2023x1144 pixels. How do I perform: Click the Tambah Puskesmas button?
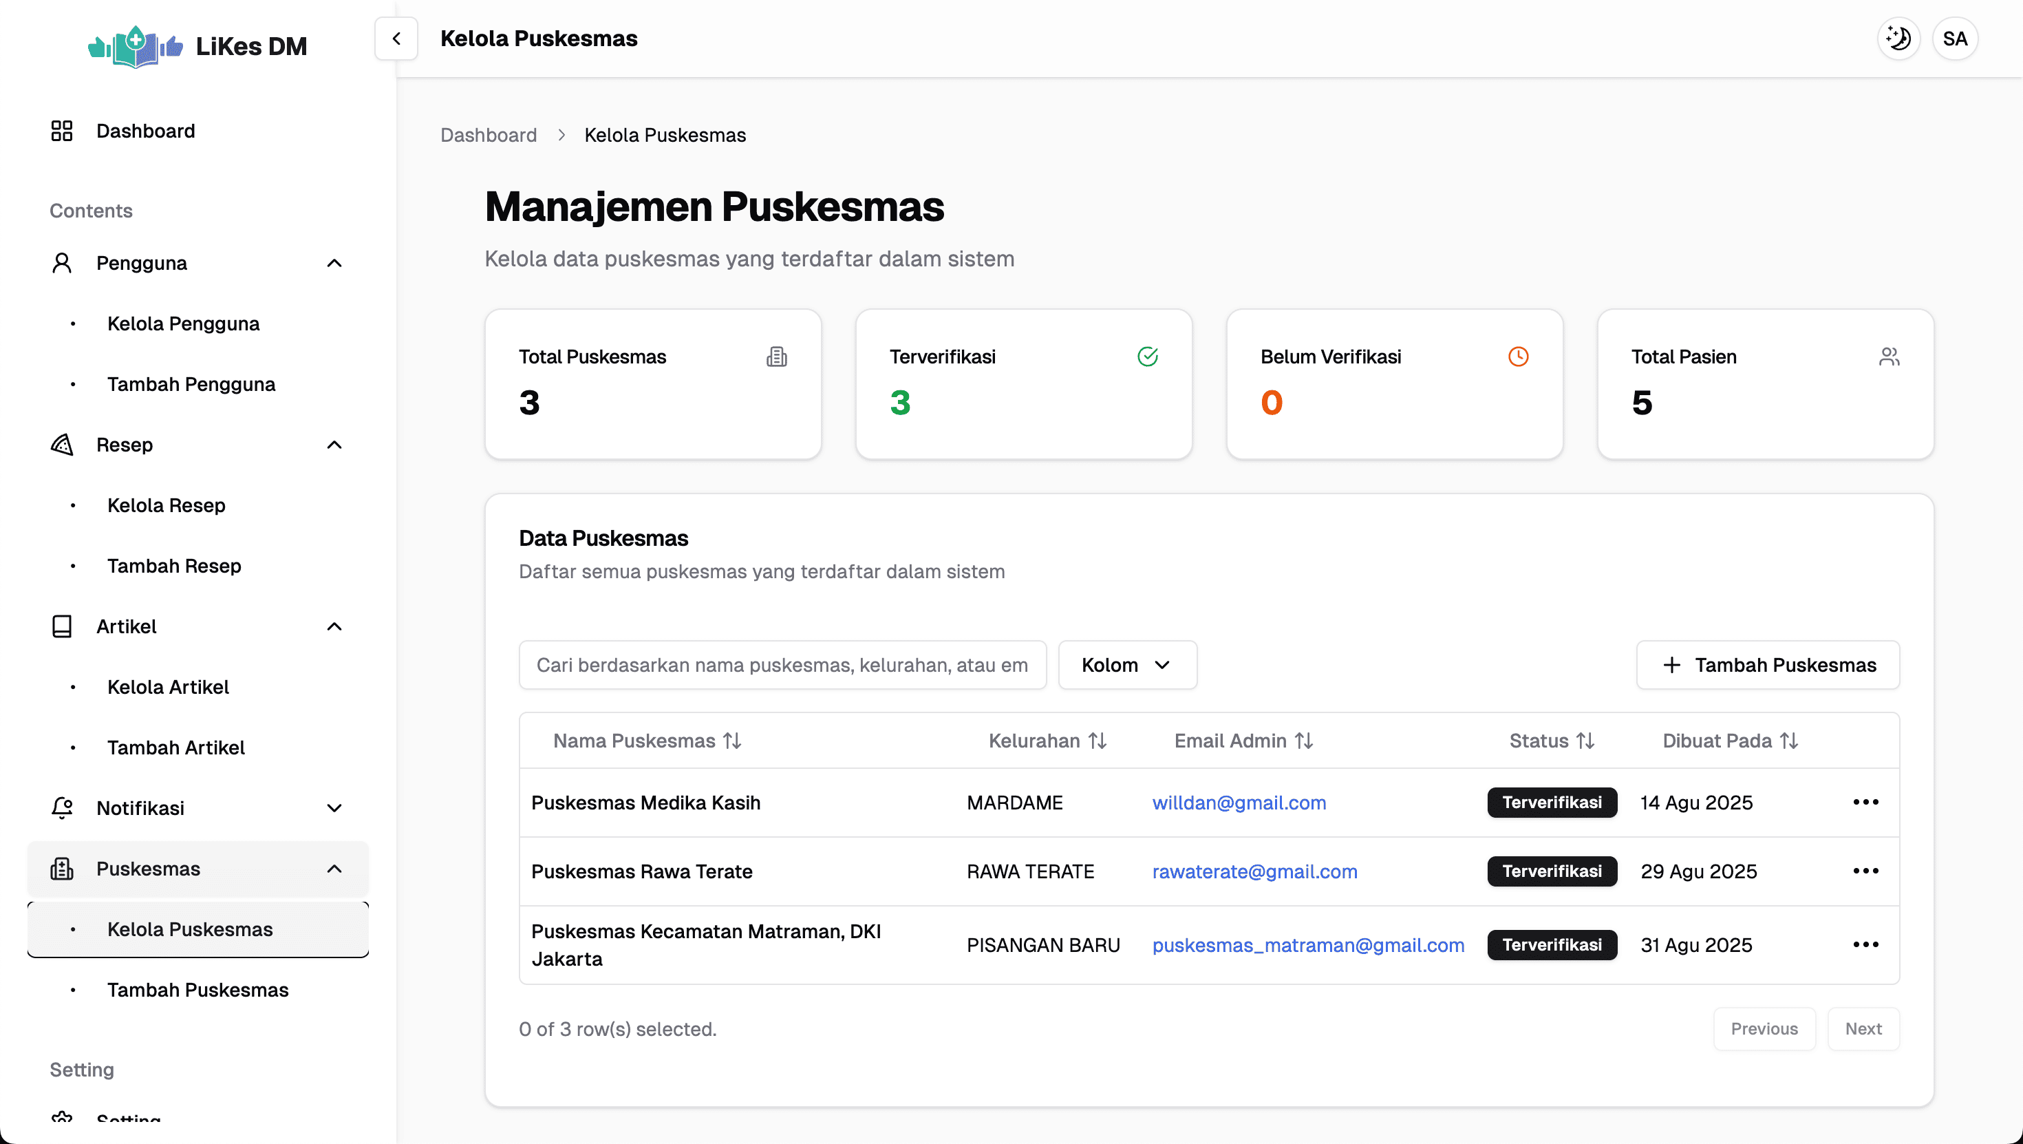pyautogui.click(x=1768, y=665)
